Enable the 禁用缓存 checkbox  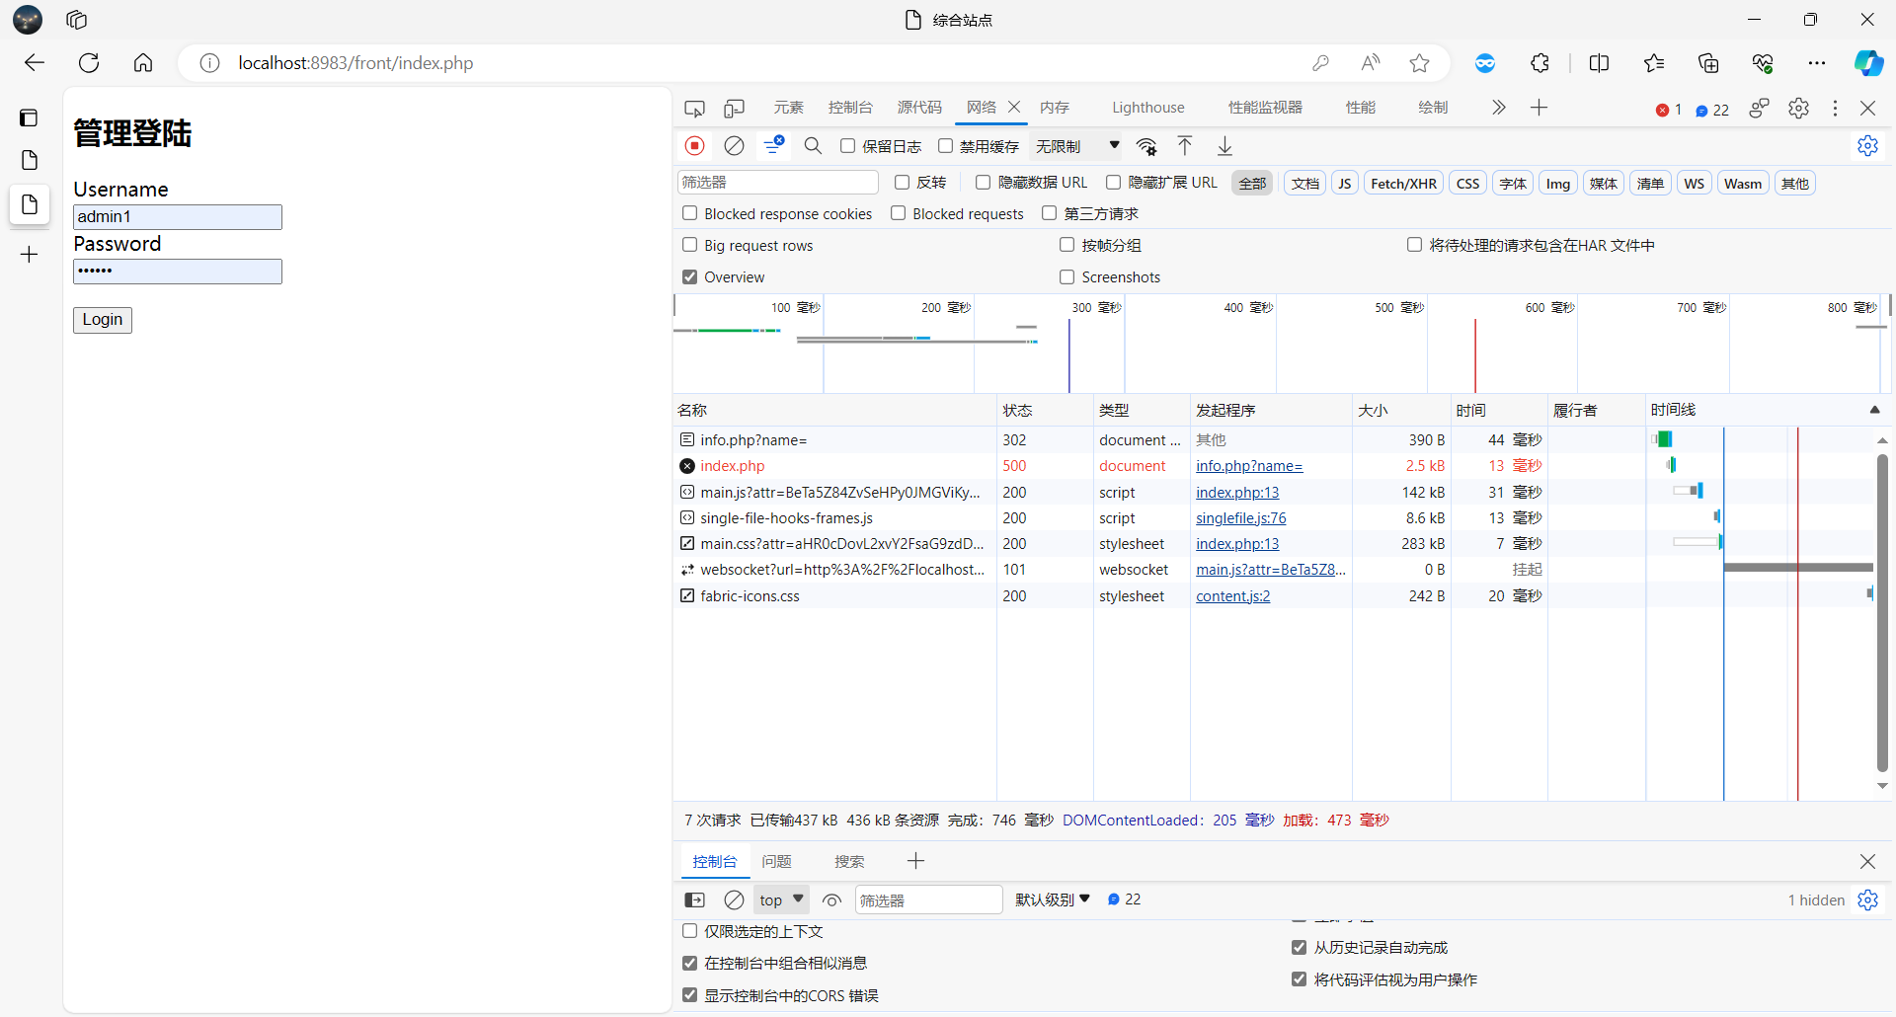[x=945, y=146]
